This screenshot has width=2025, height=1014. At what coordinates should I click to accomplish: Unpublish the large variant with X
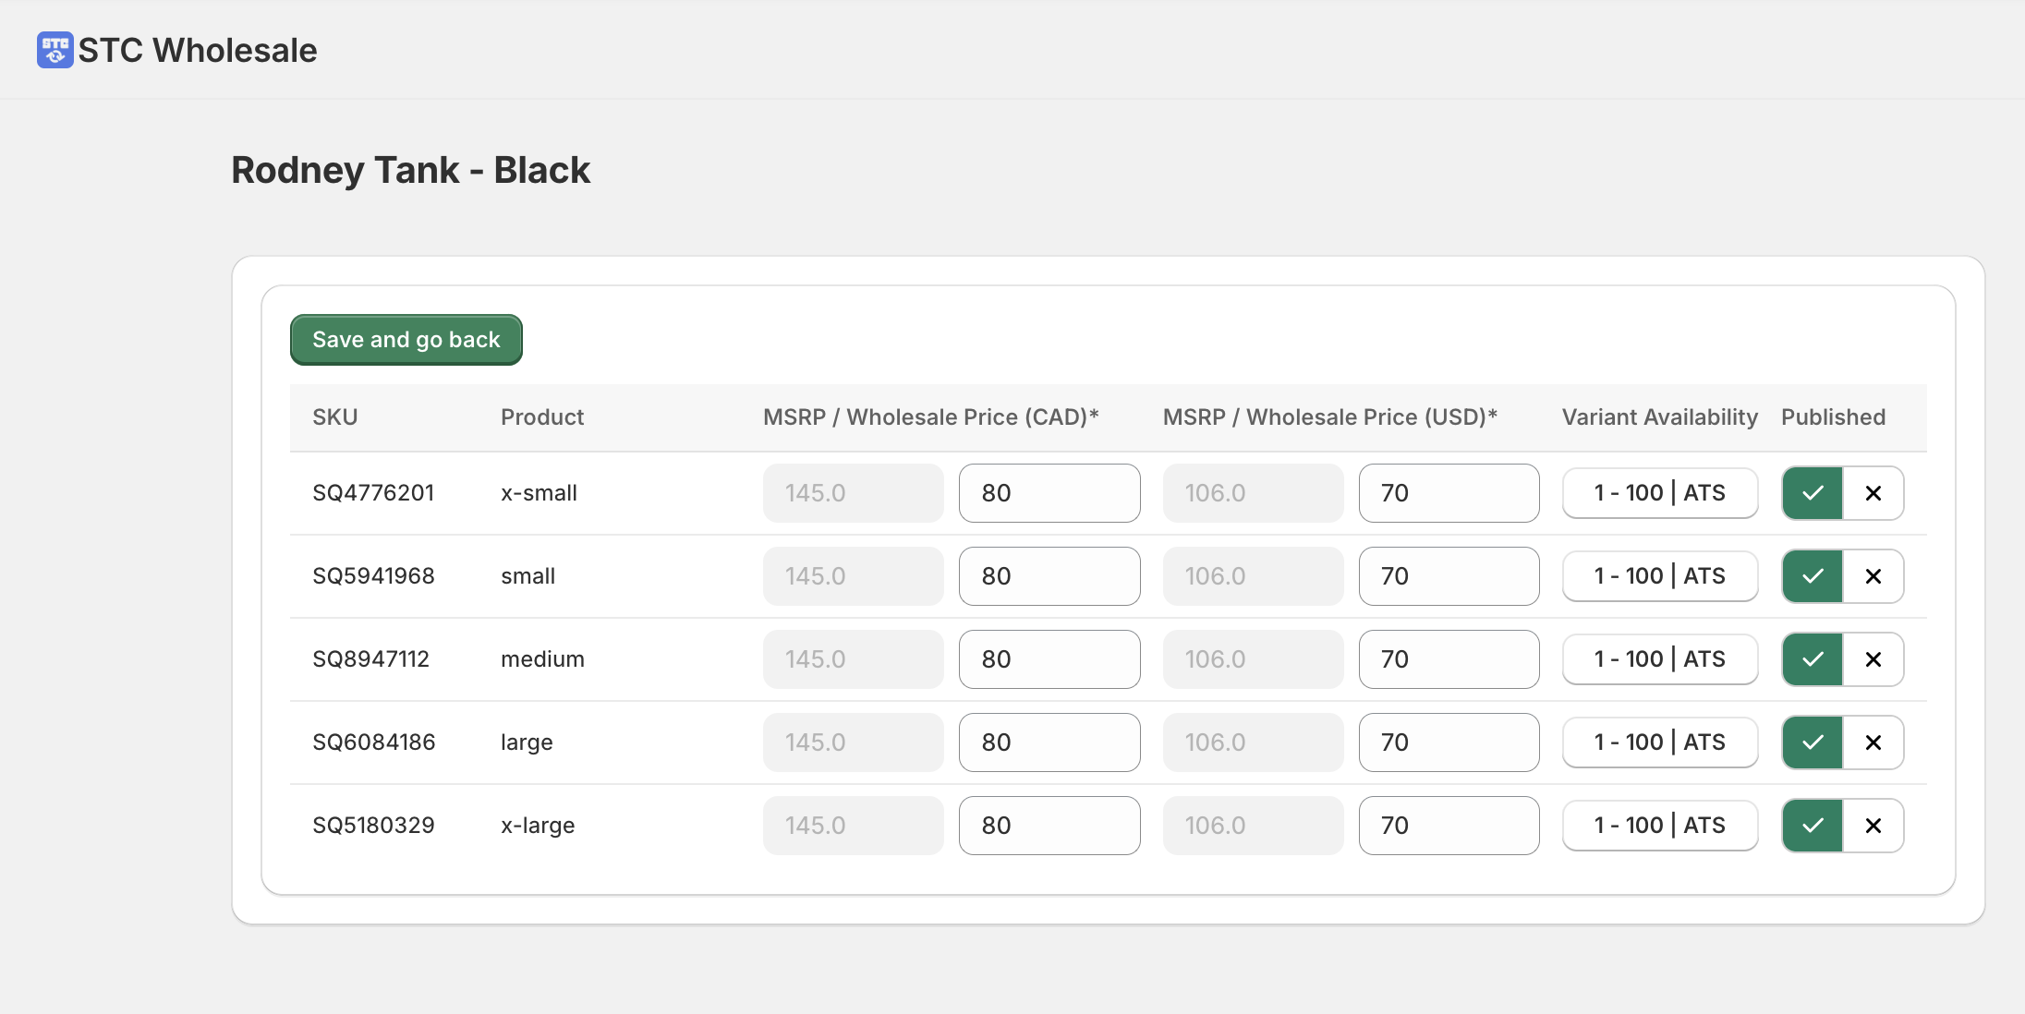tap(1873, 742)
